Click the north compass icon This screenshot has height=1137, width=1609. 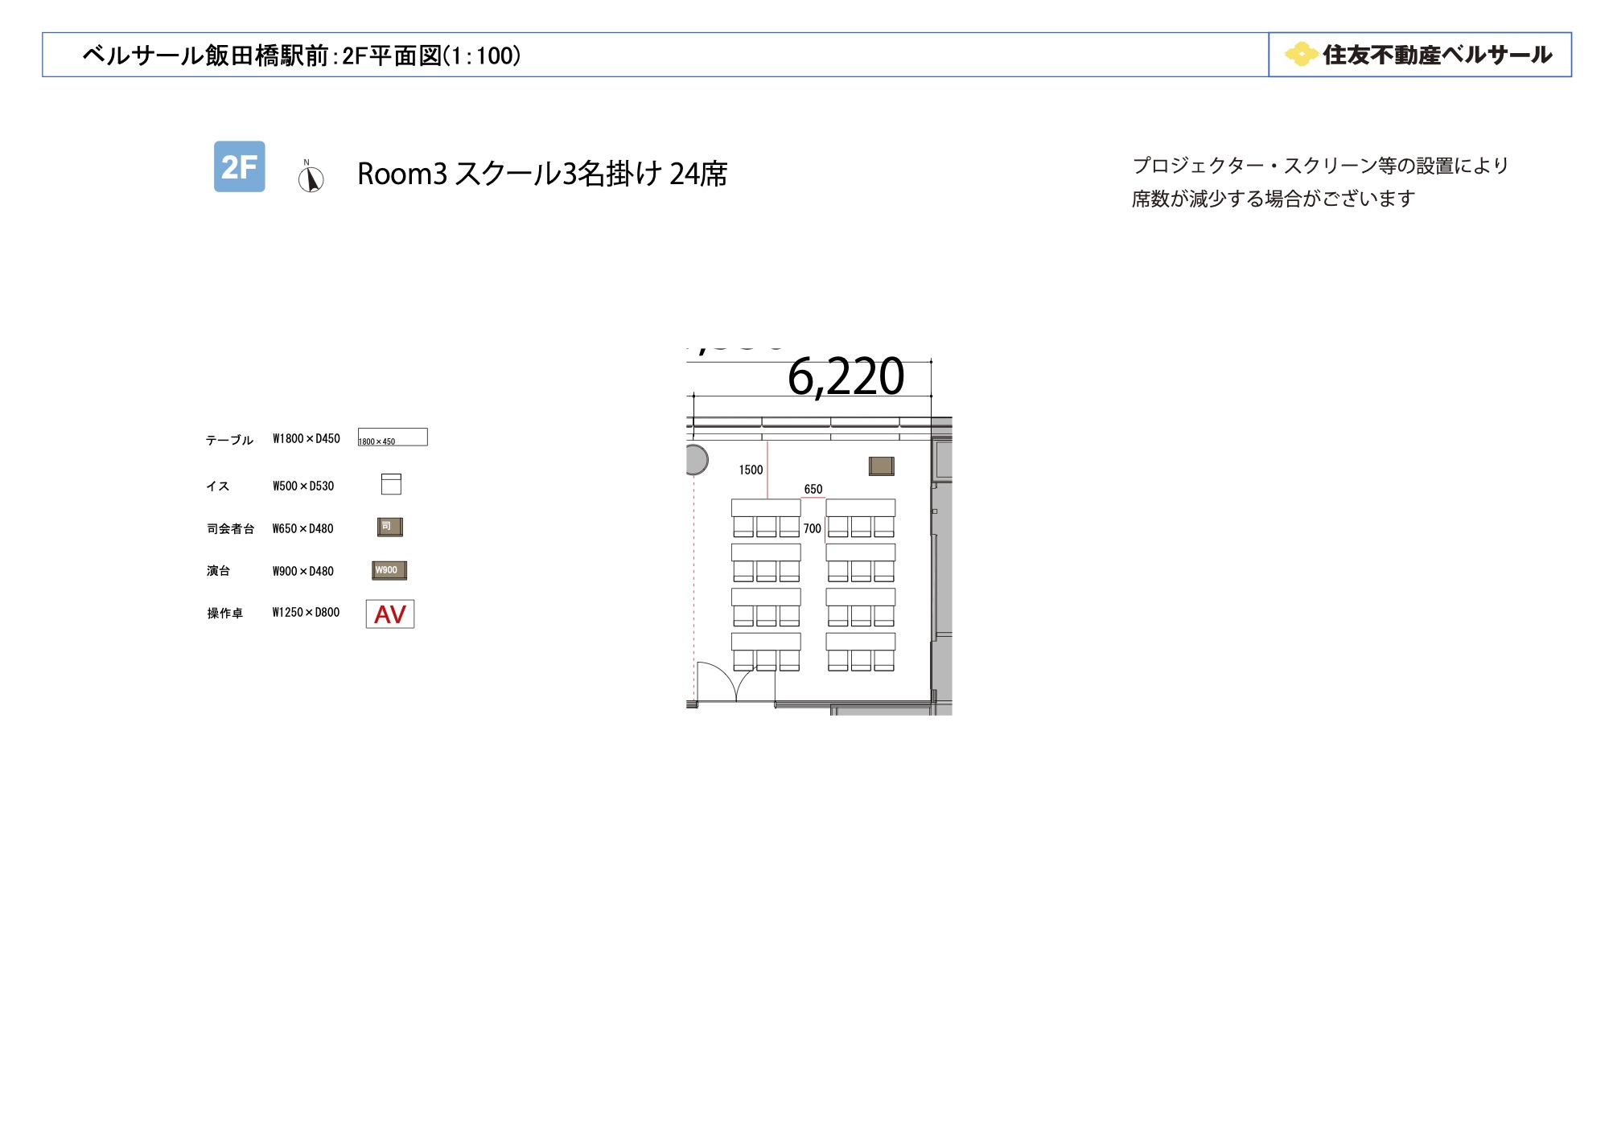coord(311,176)
